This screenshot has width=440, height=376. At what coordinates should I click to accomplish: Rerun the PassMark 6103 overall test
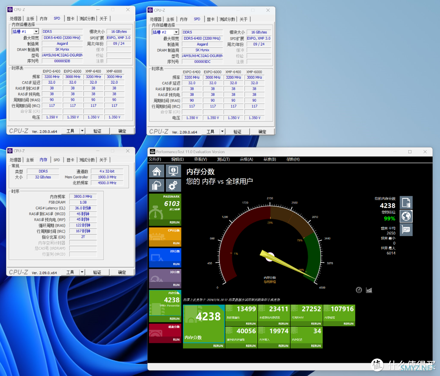pos(174,222)
